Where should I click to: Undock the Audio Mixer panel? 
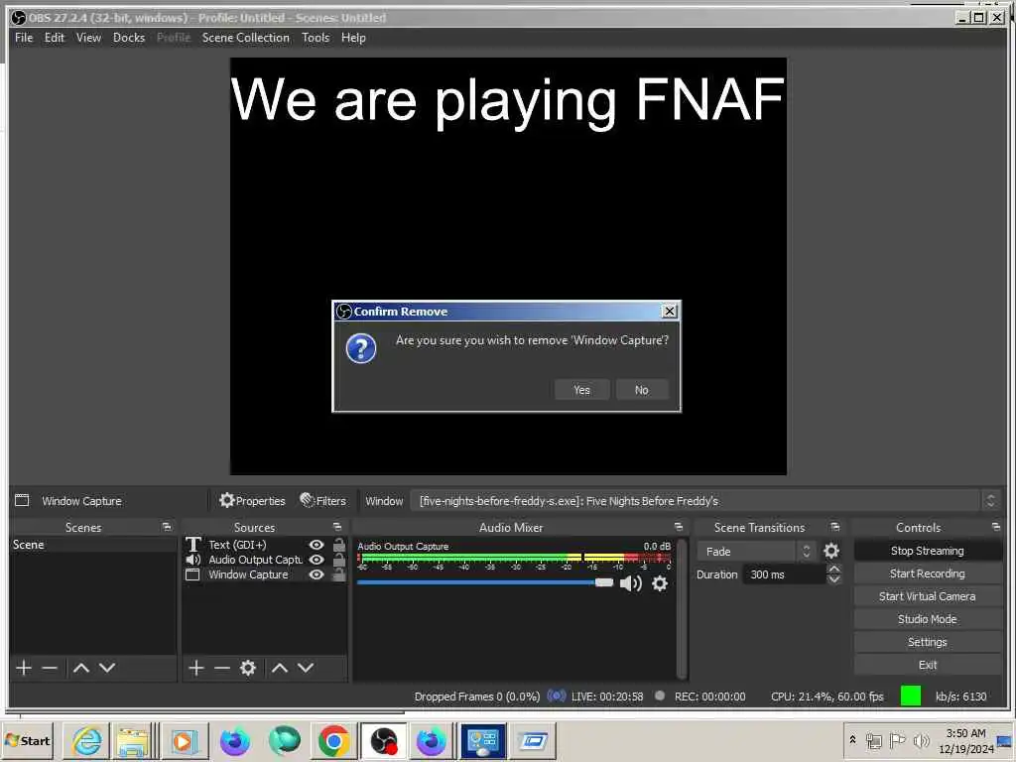point(679,527)
